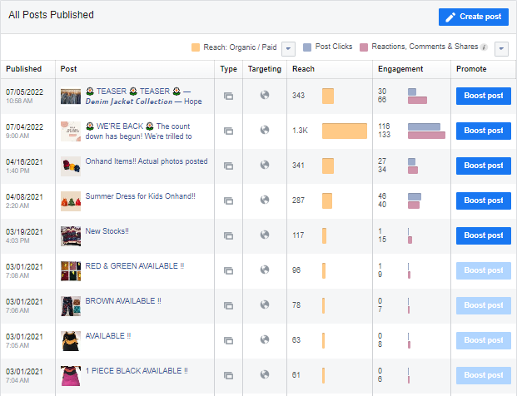This screenshot has width=517, height=396.
Task: Click the Create post button
Action: [474, 17]
